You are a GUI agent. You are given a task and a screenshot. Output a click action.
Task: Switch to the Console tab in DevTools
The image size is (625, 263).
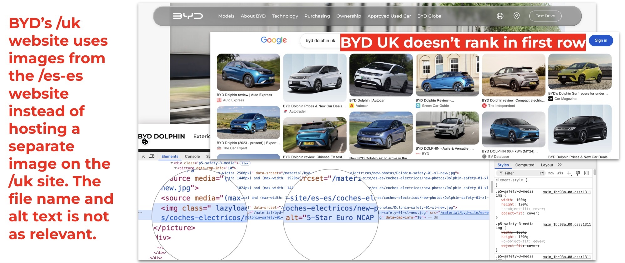pyautogui.click(x=192, y=156)
